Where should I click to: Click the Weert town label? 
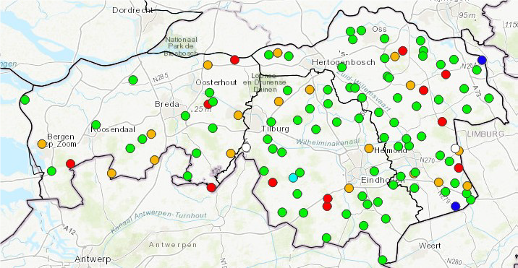[430, 246]
